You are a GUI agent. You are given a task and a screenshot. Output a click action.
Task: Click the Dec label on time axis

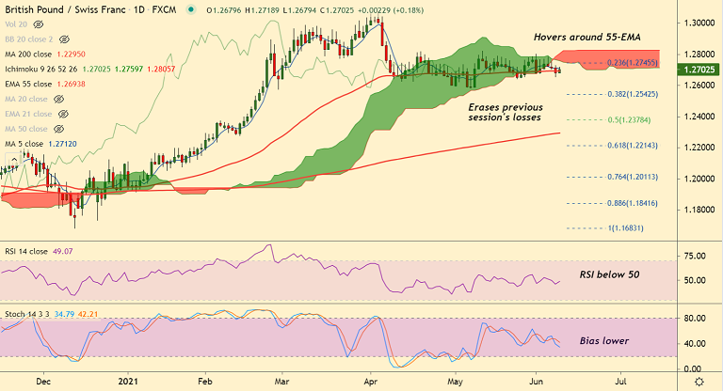point(43,382)
